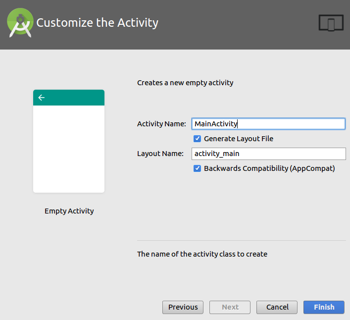
Task: Toggle the Generate Layout File checkbox
Action: 197,139
